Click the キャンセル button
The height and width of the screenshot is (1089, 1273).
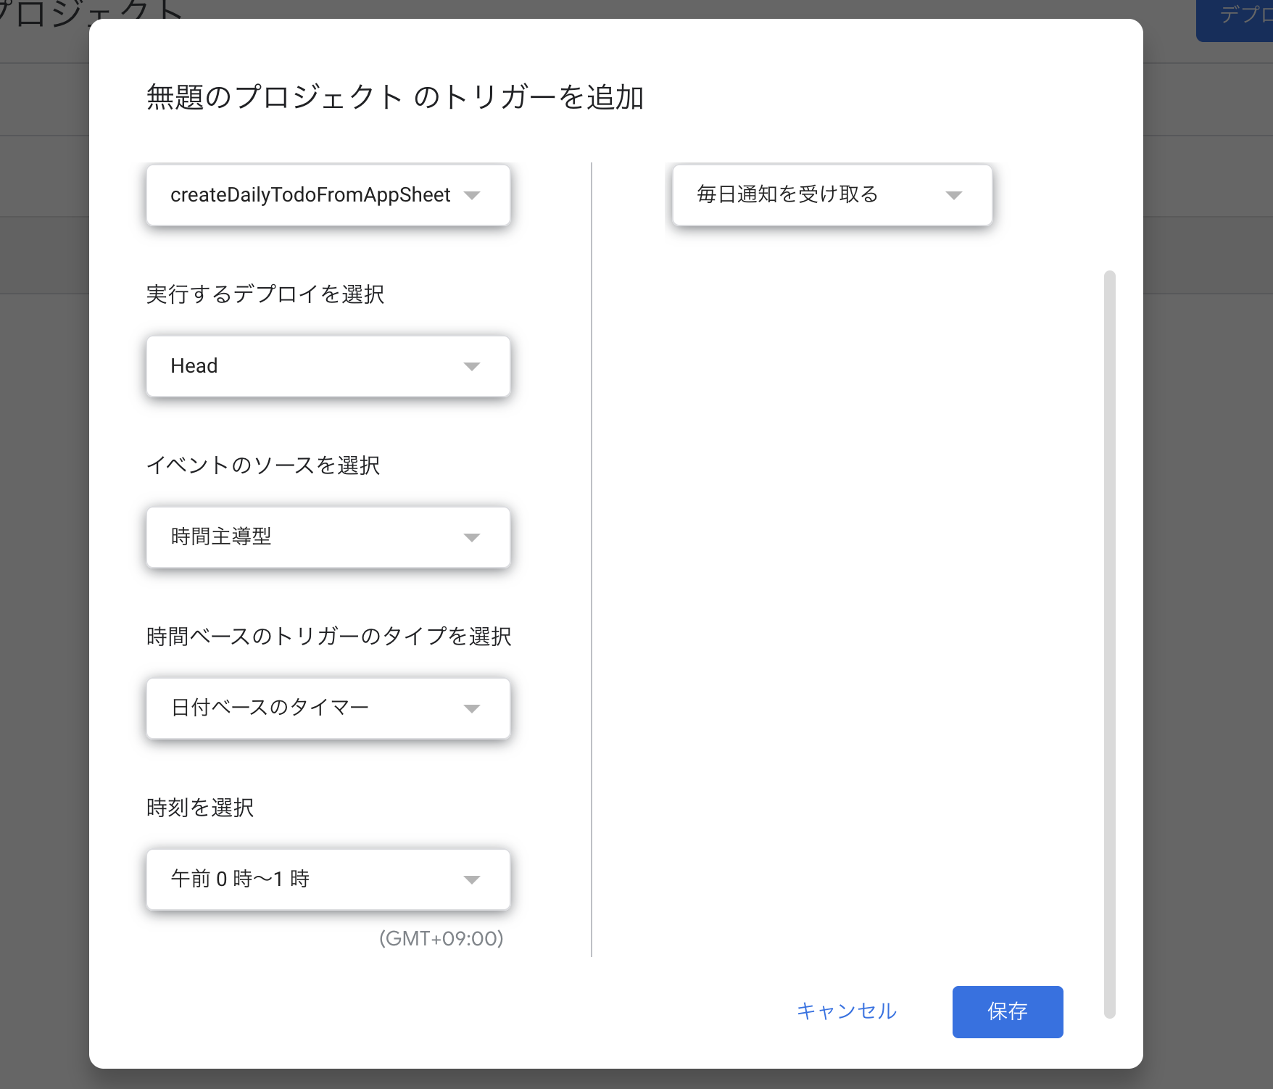pos(847,1011)
